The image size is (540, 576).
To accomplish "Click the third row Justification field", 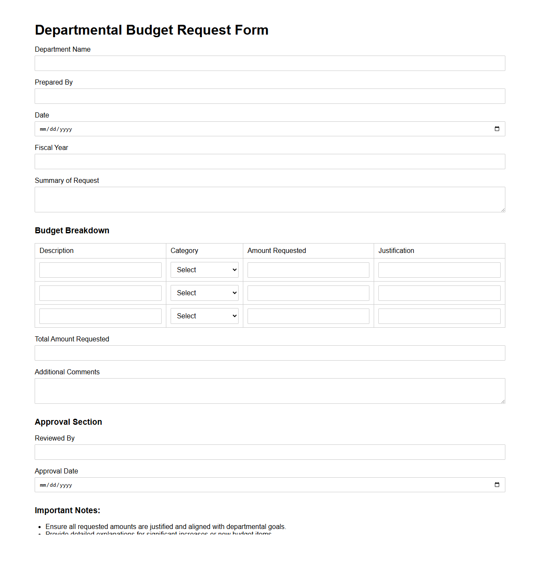I will [x=439, y=316].
